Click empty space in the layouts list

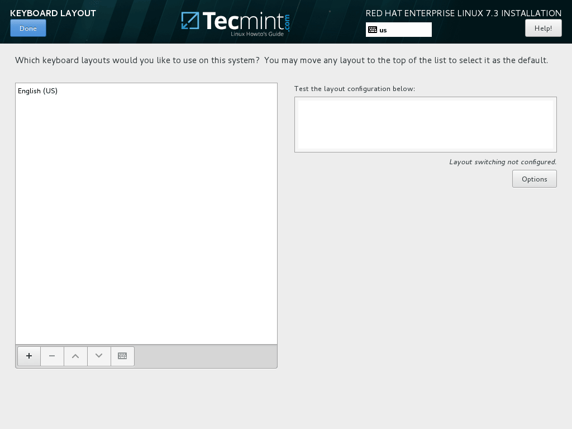(146, 223)
